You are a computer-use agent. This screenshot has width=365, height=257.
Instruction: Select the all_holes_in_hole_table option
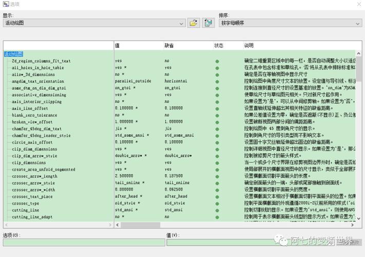coord(38,68)
